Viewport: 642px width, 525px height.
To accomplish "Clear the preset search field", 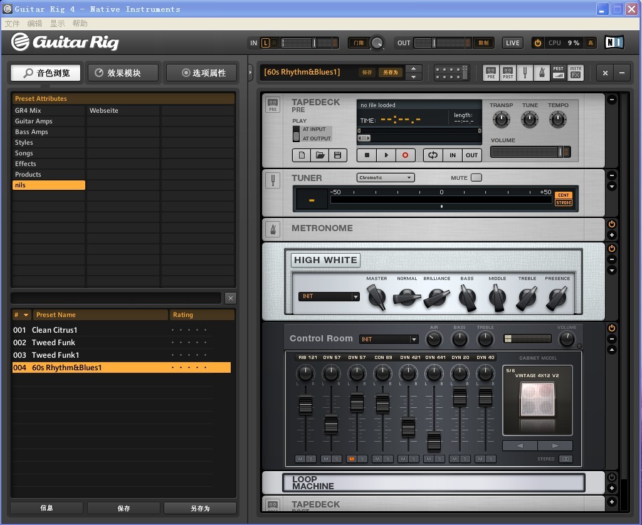I will 231,298.
